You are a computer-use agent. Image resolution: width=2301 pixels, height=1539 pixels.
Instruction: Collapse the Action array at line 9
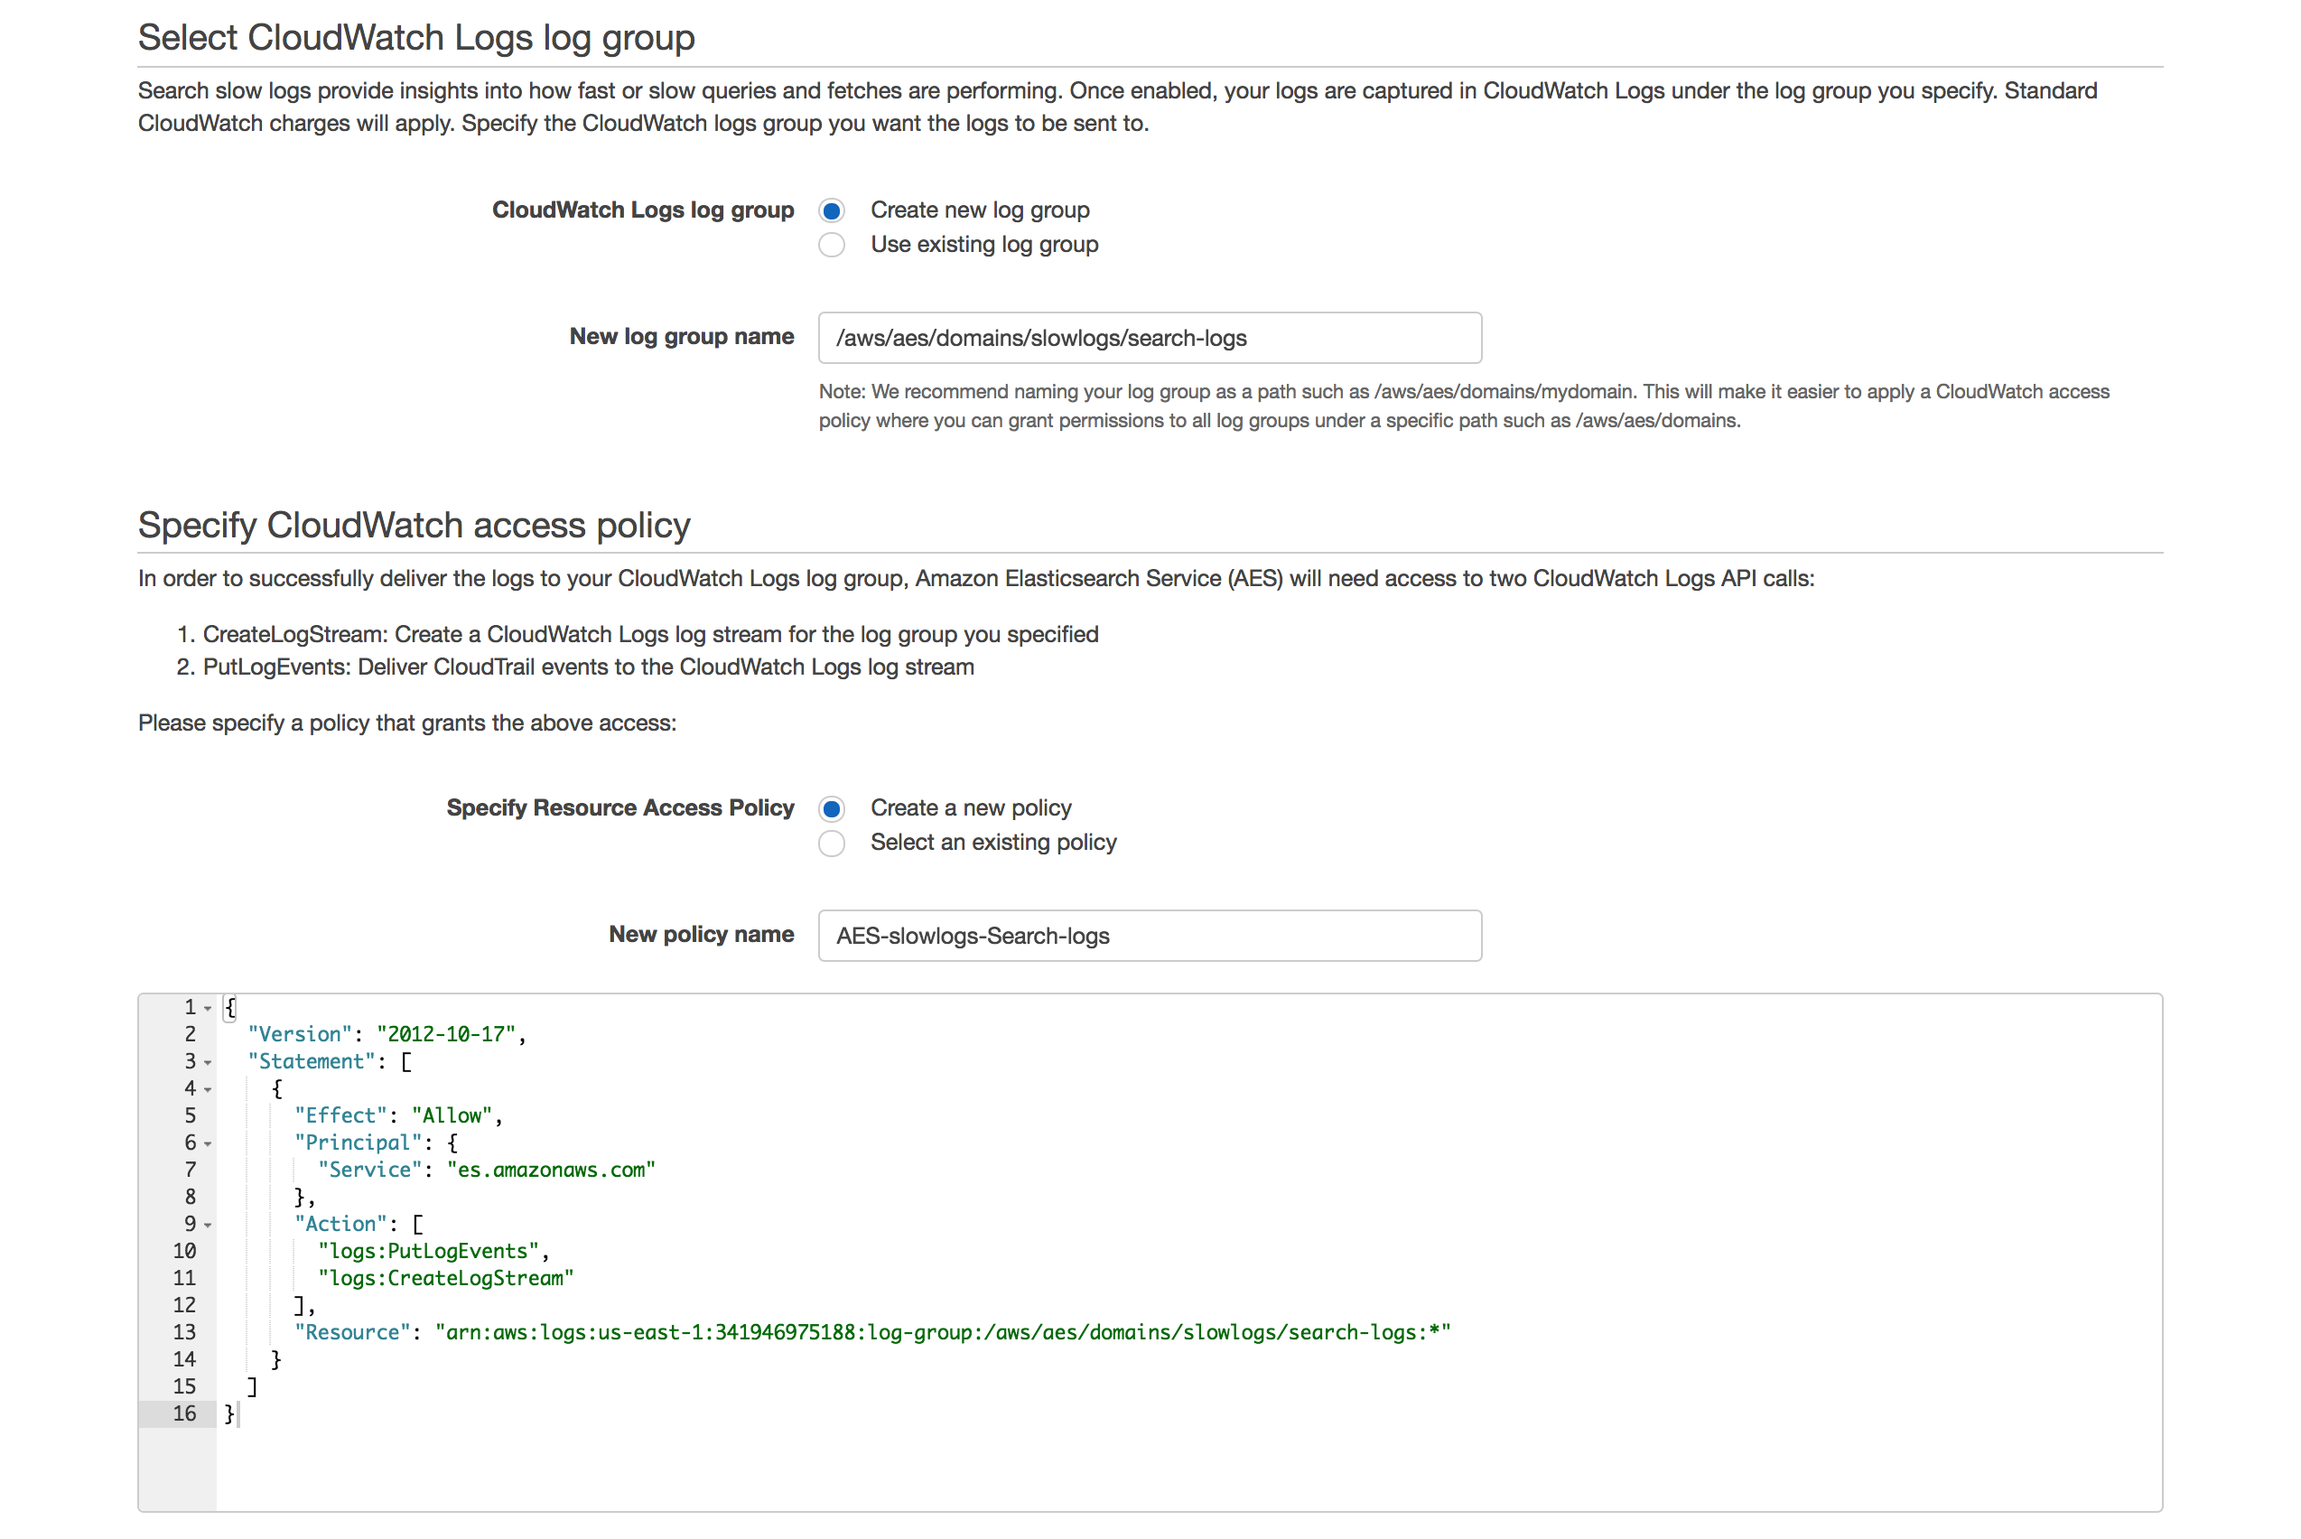click(207, 1225)
